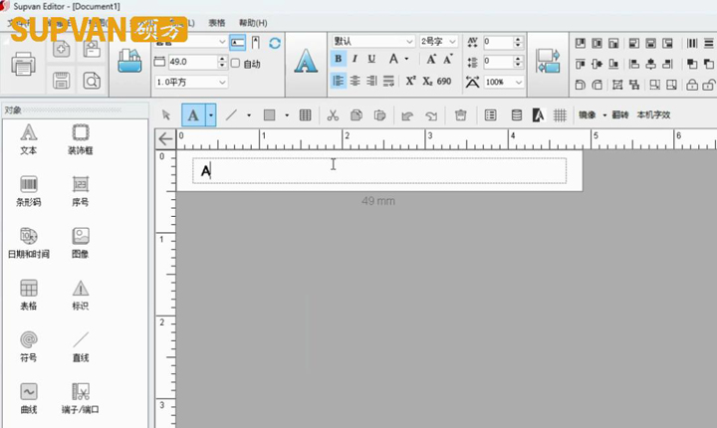Click the text box on the label canvas
This screenshot has width=717, height=428.
[378, 170]
